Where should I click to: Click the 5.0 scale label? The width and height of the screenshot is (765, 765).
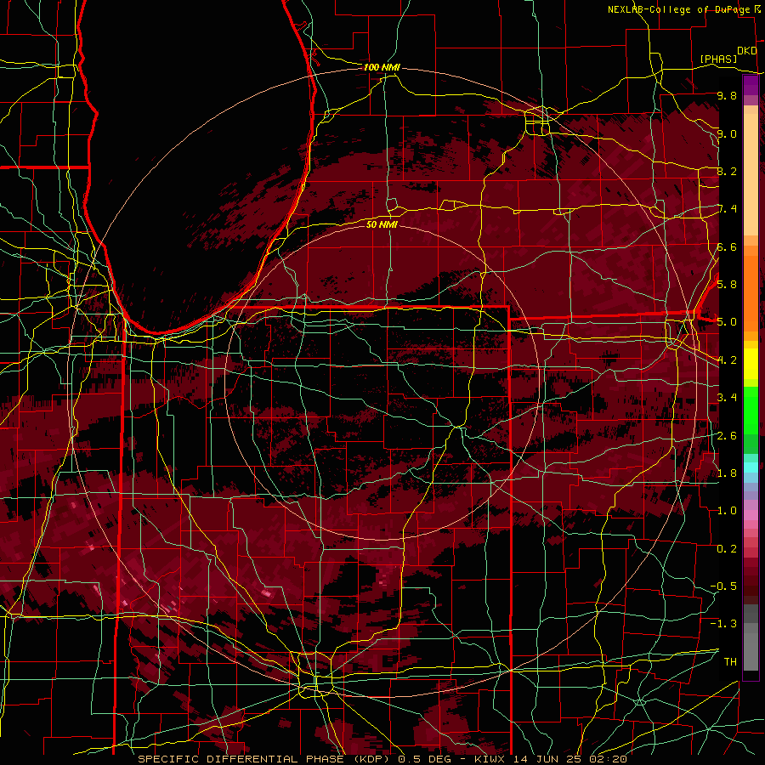point(727,321)
